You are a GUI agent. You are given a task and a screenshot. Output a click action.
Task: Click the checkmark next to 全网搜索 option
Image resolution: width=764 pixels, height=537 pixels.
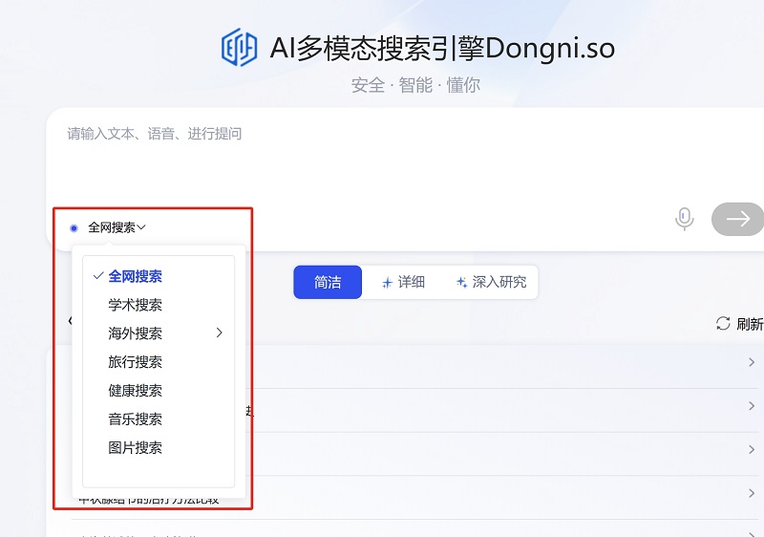pyautogui.click(x=98, y=276)
